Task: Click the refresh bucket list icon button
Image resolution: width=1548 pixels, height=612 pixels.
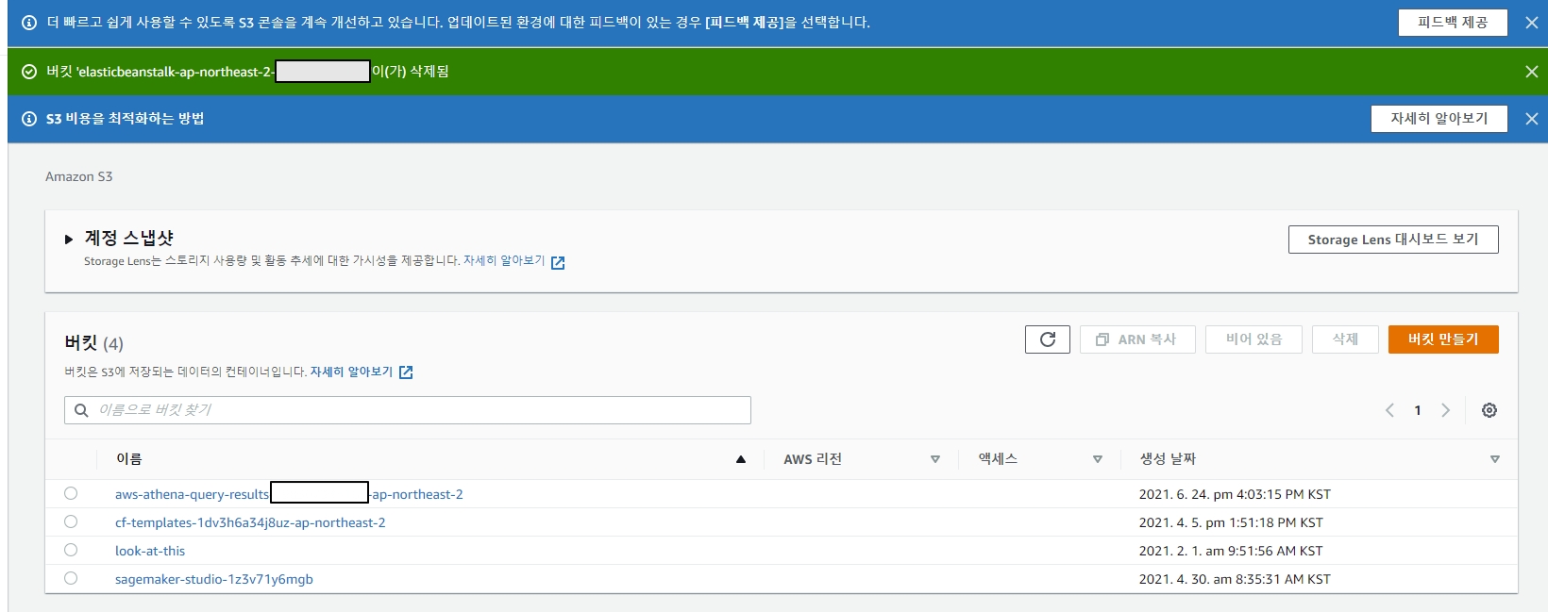Action: point(1048,339)
